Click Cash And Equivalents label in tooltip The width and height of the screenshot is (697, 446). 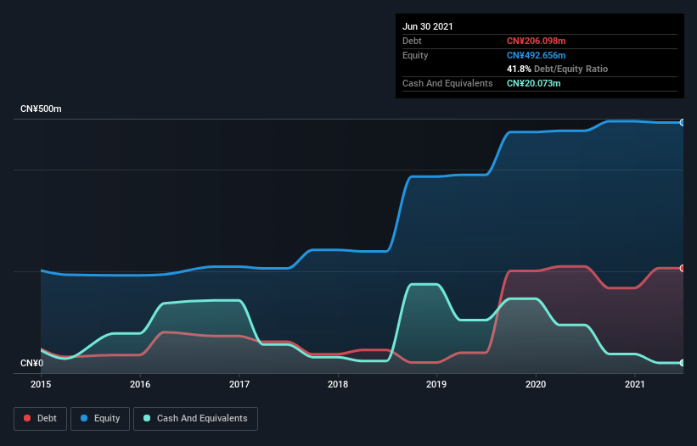(x=447, y=83)
